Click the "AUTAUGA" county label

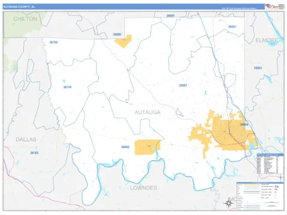(x=148, y=112)
